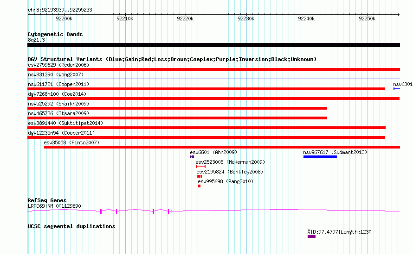Click the esv35058 (Pinto2007) red bar
This screenshot has width=413, height=254.
222,147
